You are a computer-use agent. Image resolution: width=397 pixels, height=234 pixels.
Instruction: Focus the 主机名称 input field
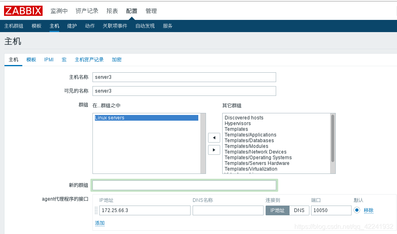click(184, 77)
